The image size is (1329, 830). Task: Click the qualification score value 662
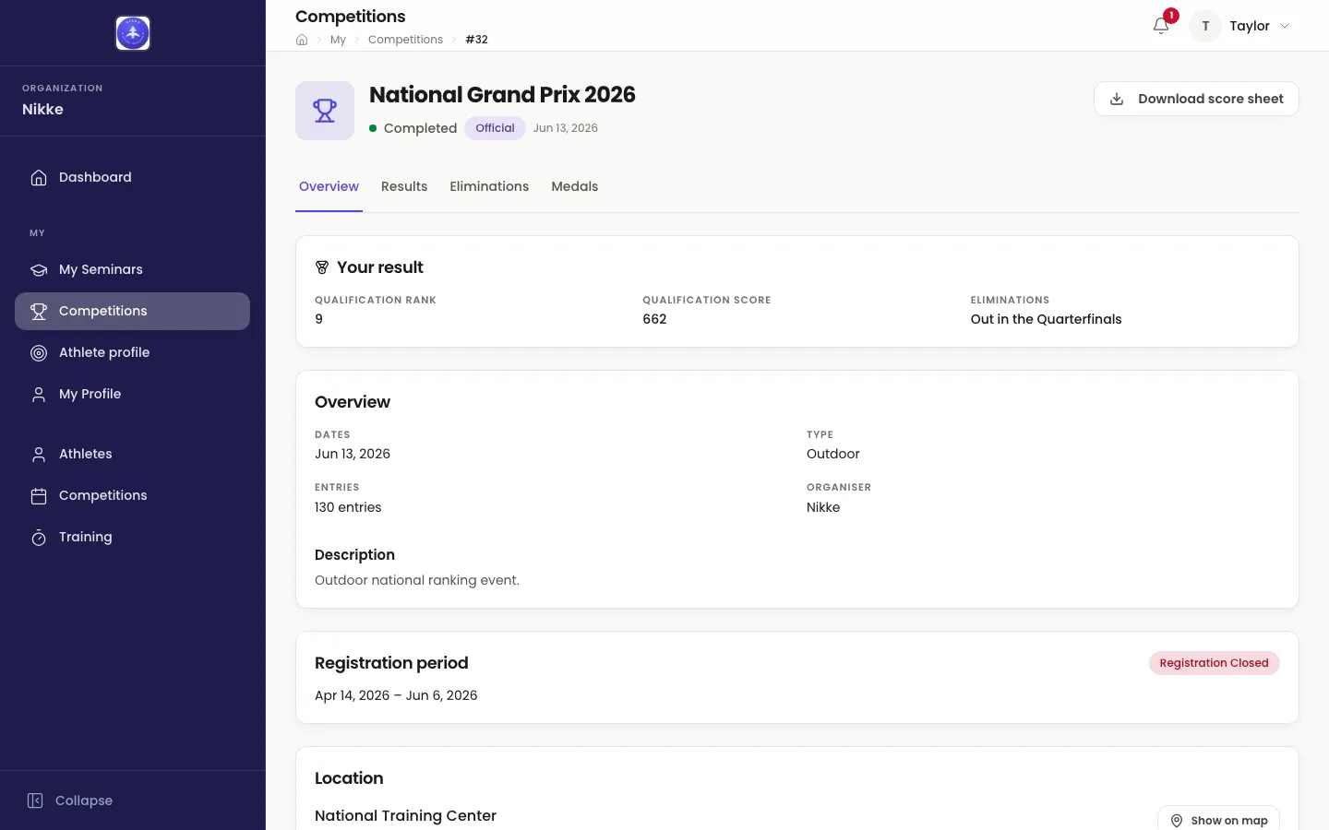654,319
